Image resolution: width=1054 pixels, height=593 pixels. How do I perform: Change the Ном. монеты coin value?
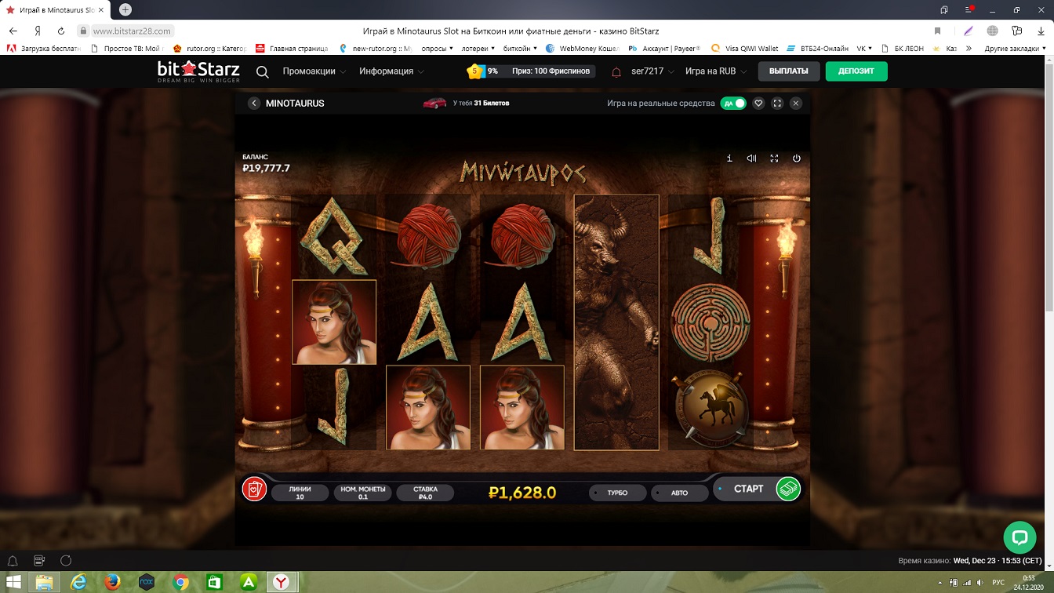(x=362, y=493)
